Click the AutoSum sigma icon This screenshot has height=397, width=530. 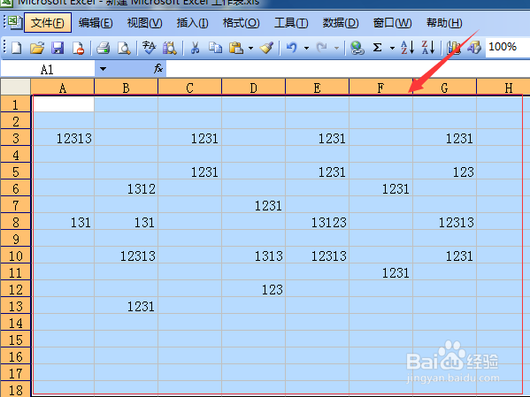pyautogui.click(x=377, y=47)
